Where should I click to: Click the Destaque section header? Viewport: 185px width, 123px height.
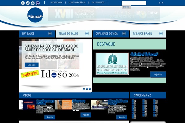click(129, 44)
